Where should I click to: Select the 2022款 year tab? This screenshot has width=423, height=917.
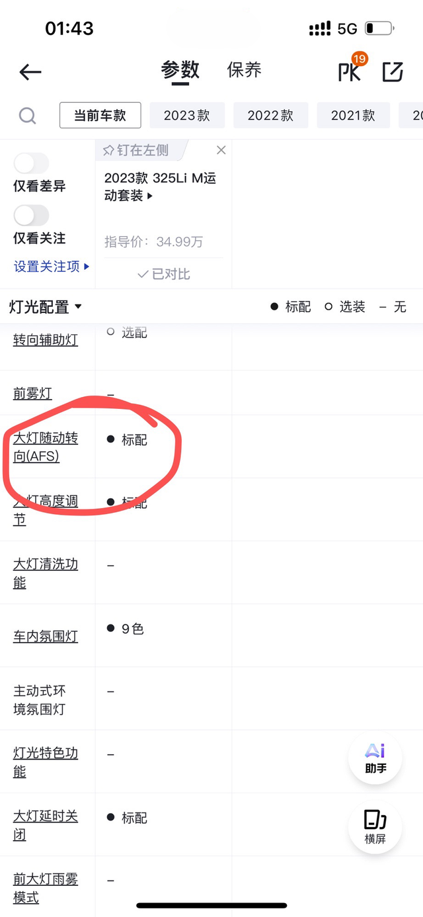coord(270,116)
